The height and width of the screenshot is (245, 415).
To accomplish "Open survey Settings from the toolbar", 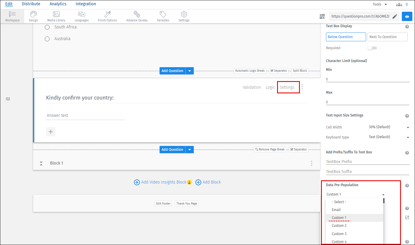I will [x=184, y=16].
